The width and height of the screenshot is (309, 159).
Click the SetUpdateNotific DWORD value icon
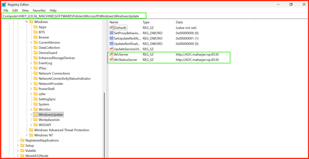tap(111, 38)
